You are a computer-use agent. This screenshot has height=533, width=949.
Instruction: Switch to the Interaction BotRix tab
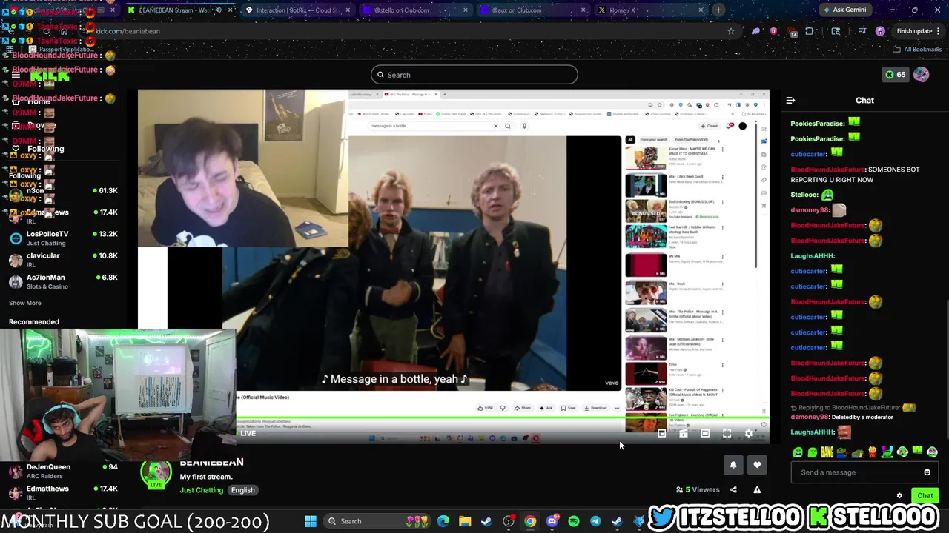pos(297,10)
